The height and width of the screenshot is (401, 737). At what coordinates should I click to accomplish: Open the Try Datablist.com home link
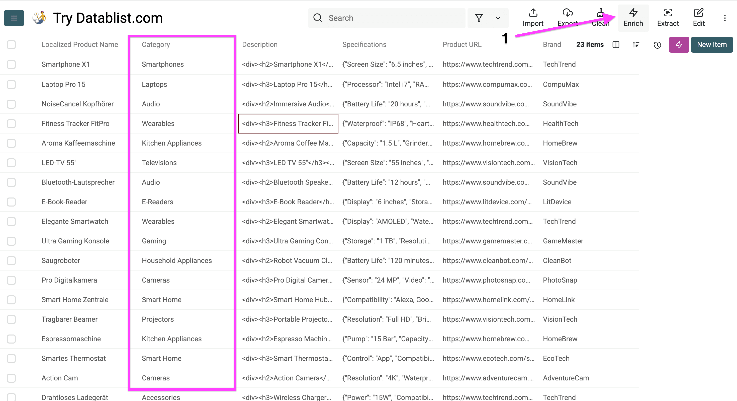[108, 18]
